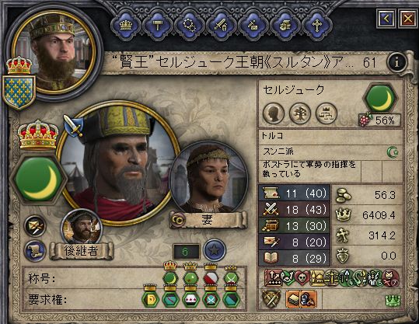Select the heir's small portrait

tap(82, 227)
